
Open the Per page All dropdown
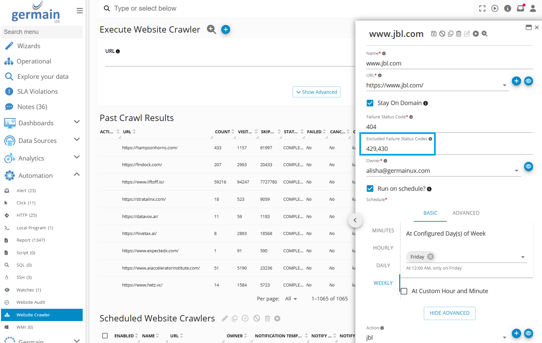291,299
